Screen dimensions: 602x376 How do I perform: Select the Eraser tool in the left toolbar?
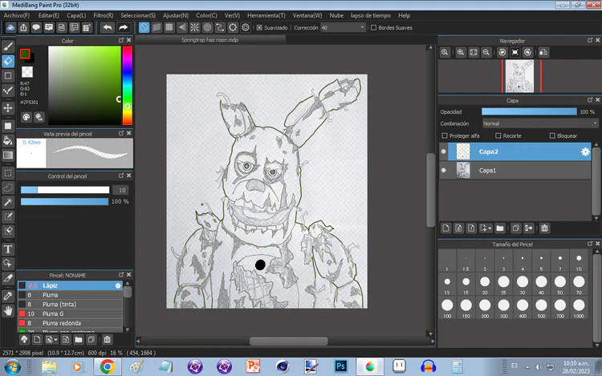pos(8,61)
